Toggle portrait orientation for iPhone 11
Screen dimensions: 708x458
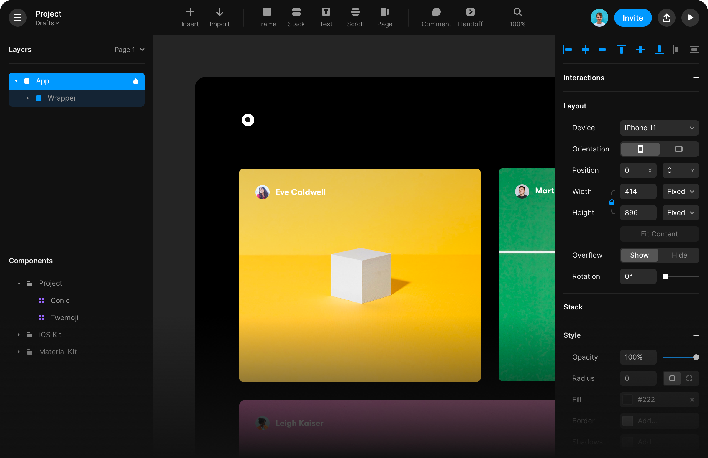click(640, 149)
